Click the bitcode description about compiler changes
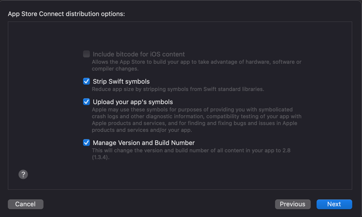This screenshot has height=217, width=362. 196,65
